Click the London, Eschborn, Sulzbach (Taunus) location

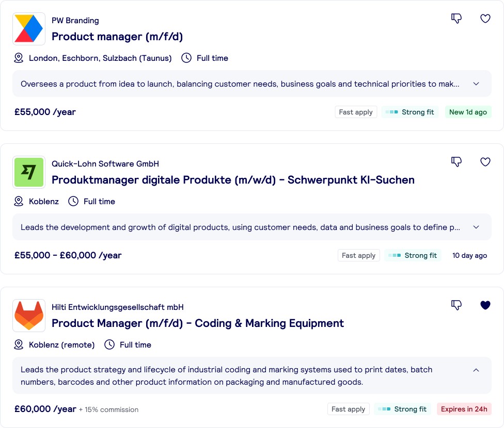(x=100, y=58)
